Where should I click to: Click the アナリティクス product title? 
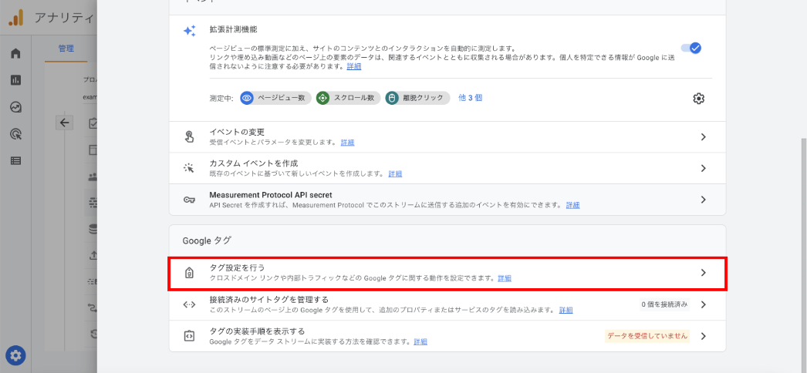coord(64,18)
